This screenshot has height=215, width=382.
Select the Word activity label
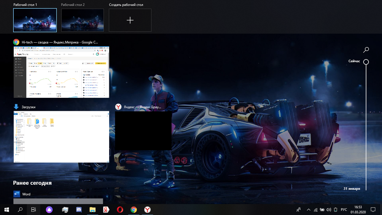pos(26,194)
